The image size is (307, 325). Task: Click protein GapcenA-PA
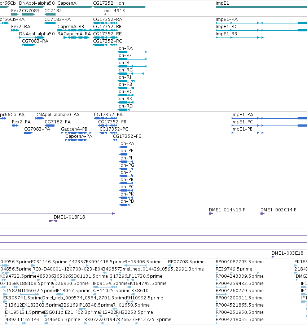pyautogui.click(x=79, y=136)
